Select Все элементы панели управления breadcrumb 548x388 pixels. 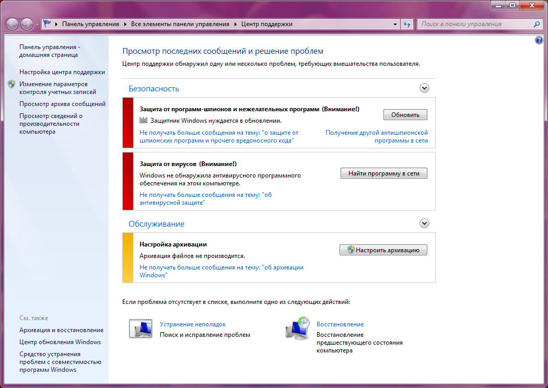[x=180, y=24]
